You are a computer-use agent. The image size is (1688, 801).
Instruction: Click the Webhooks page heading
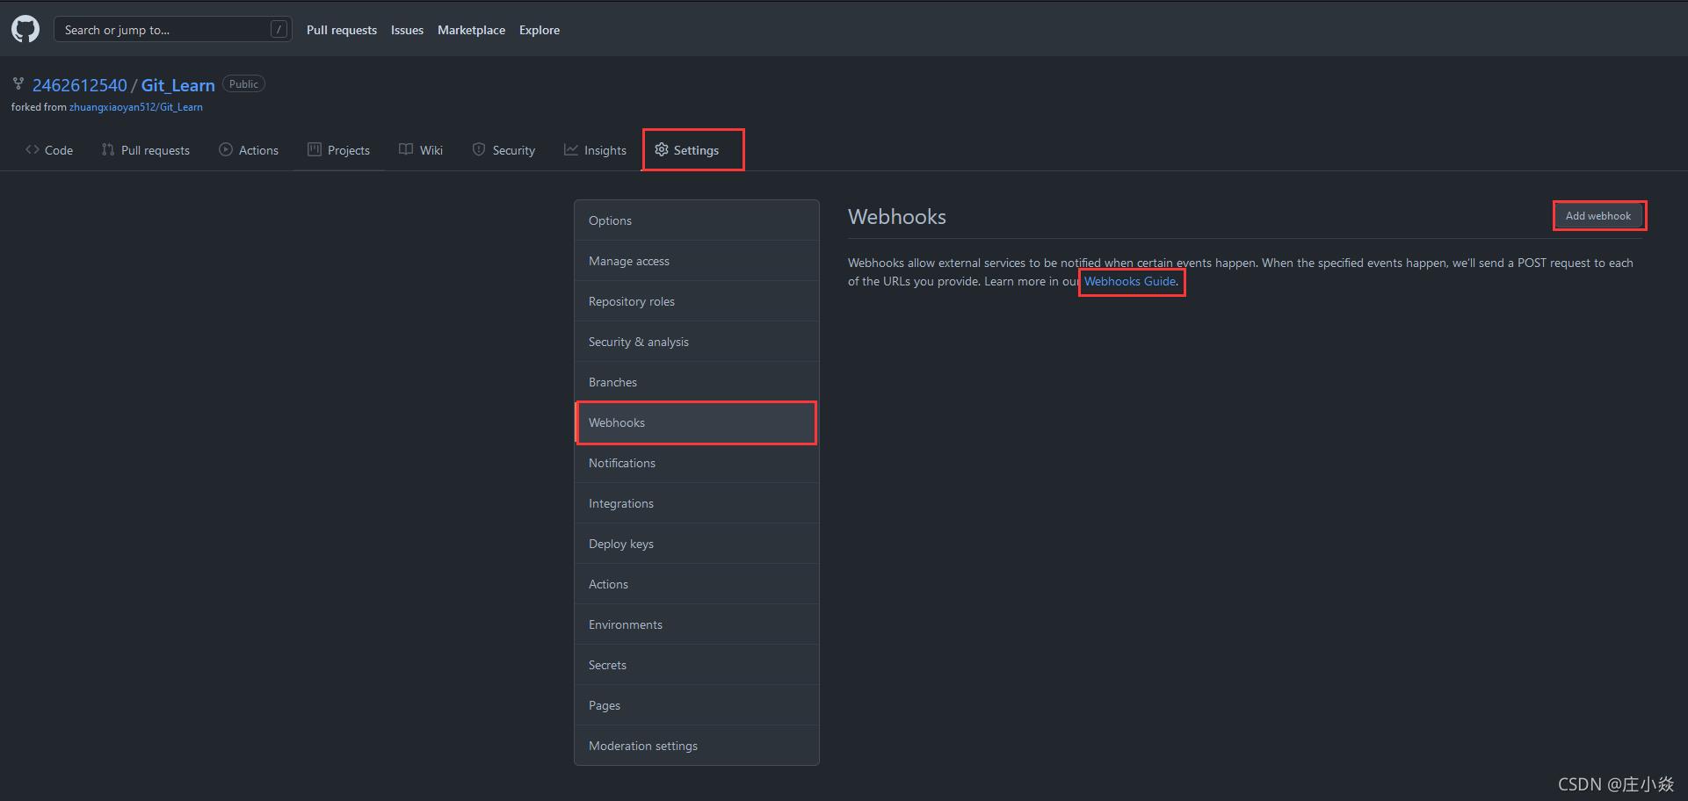coord(897,217)
